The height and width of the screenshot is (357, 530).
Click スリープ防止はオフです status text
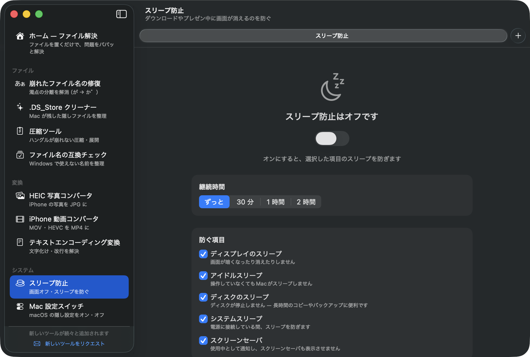pos(332,117)
